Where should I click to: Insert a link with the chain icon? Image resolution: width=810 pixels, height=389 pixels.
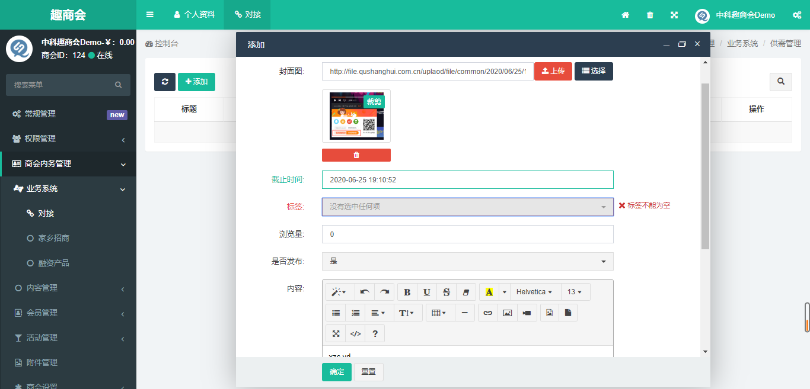487,313
